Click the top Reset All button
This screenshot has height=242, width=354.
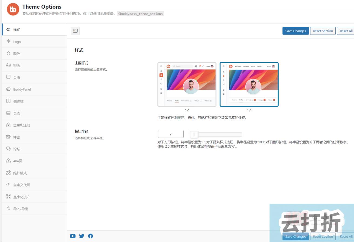346,31
